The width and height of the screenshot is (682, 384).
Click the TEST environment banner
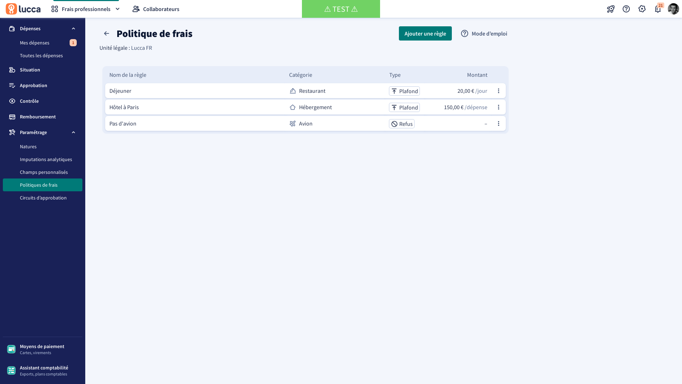pos(341,9)
